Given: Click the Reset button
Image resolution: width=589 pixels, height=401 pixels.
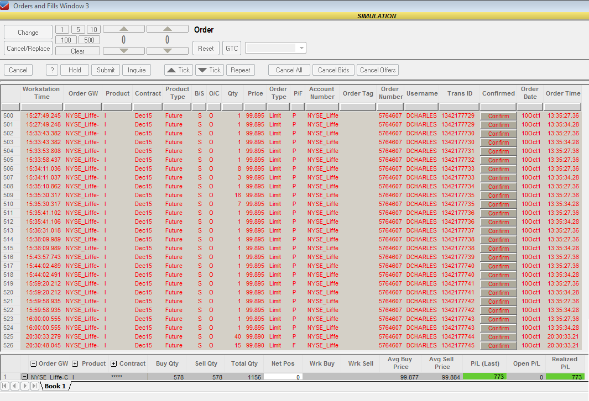Looking at the screenshot, I should click(x=206, y=49).
